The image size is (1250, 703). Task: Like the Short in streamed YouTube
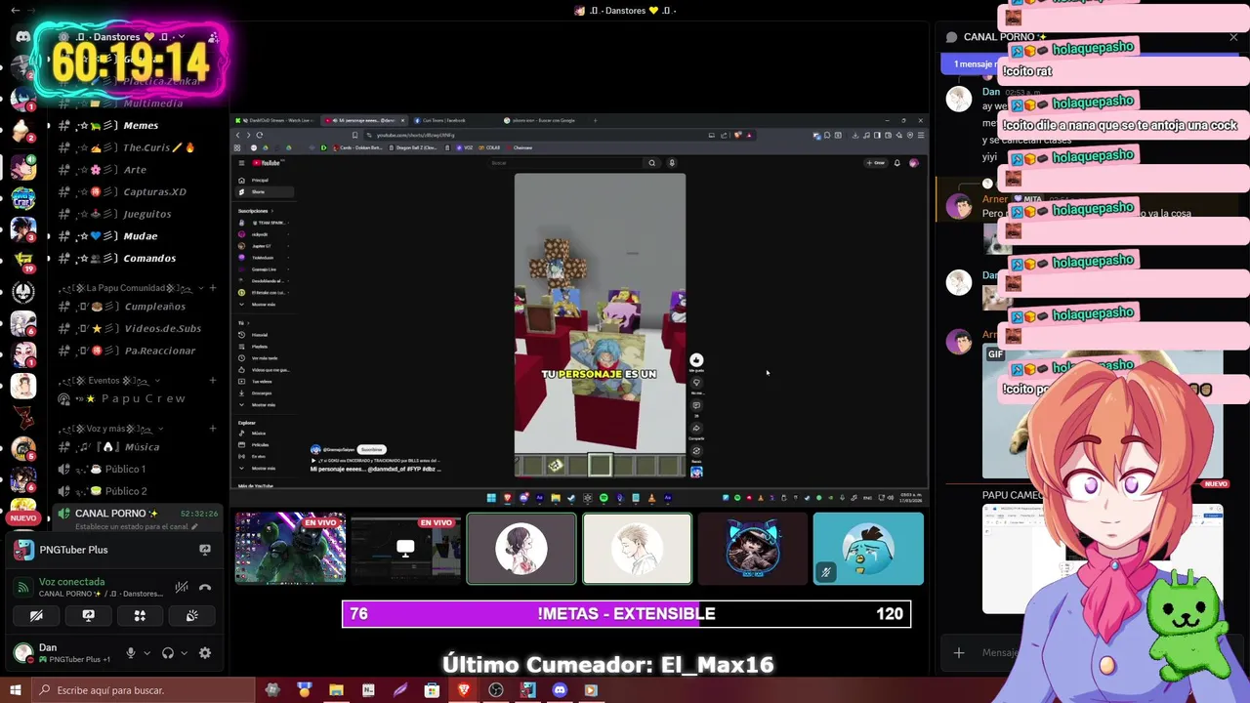point(696,360)
